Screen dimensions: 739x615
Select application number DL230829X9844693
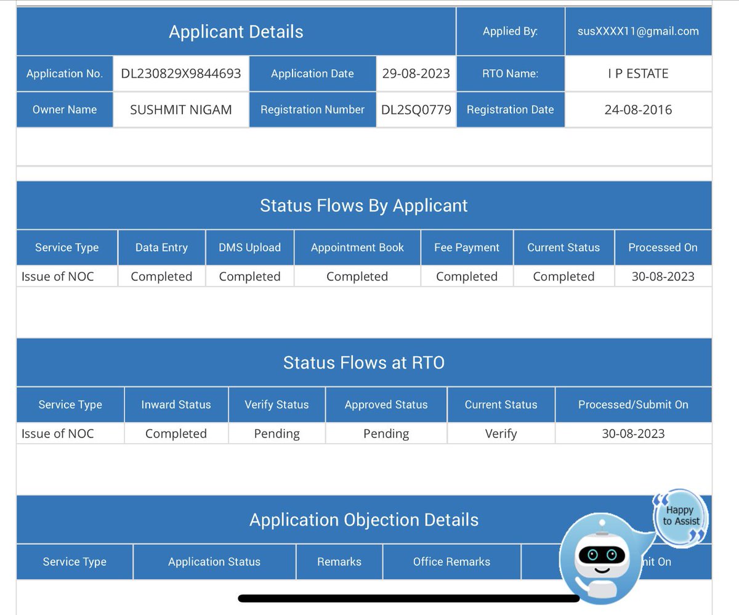coord(181,73)
